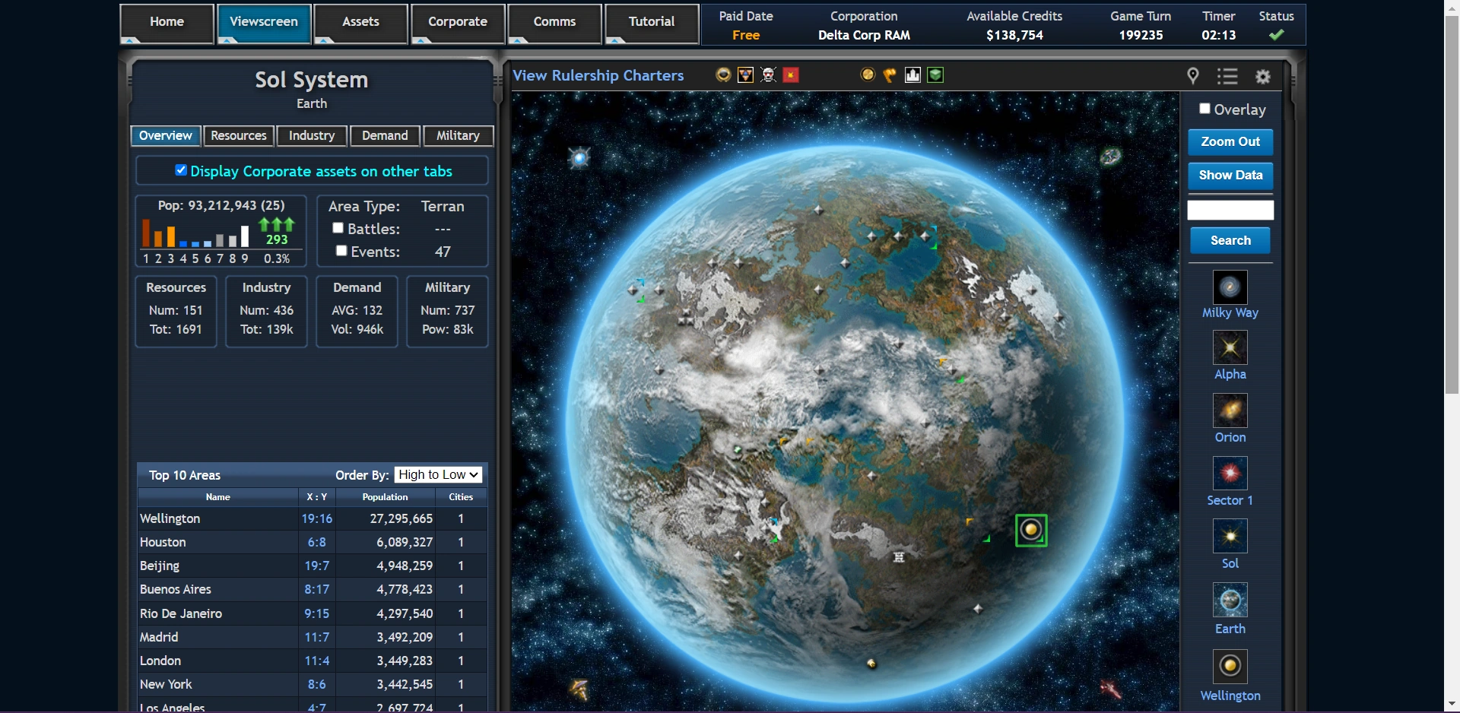Open Houston's 6:8 coordinate link
The width and height of the screenshot is (1460, 713).
click(317, 542)
